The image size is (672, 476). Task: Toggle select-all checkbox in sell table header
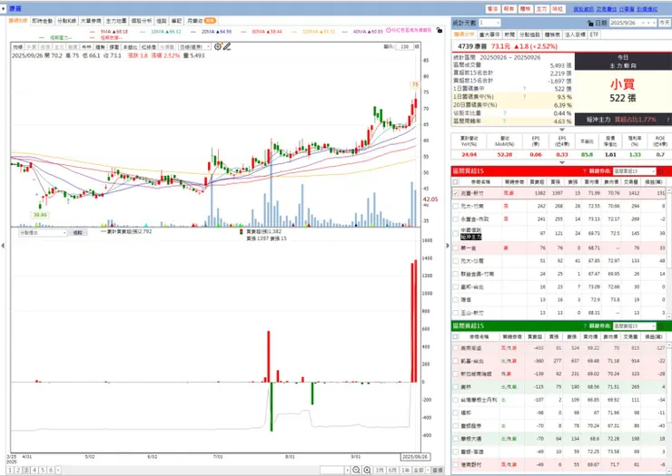(x=455, y=337)
